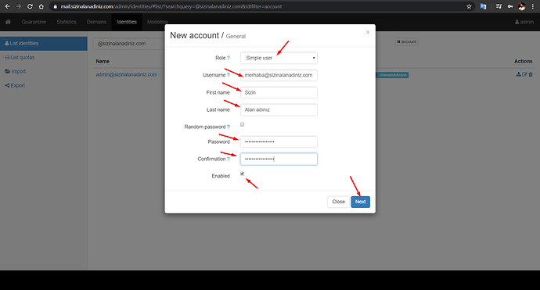Enable the Random password checkbox

242,124
